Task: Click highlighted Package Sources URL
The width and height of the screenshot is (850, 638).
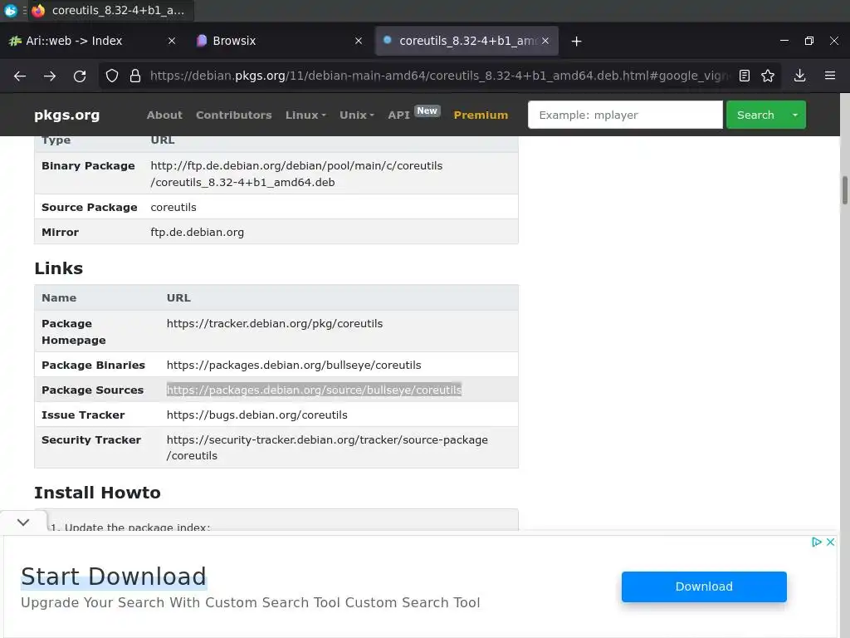Action: point(314,390)
